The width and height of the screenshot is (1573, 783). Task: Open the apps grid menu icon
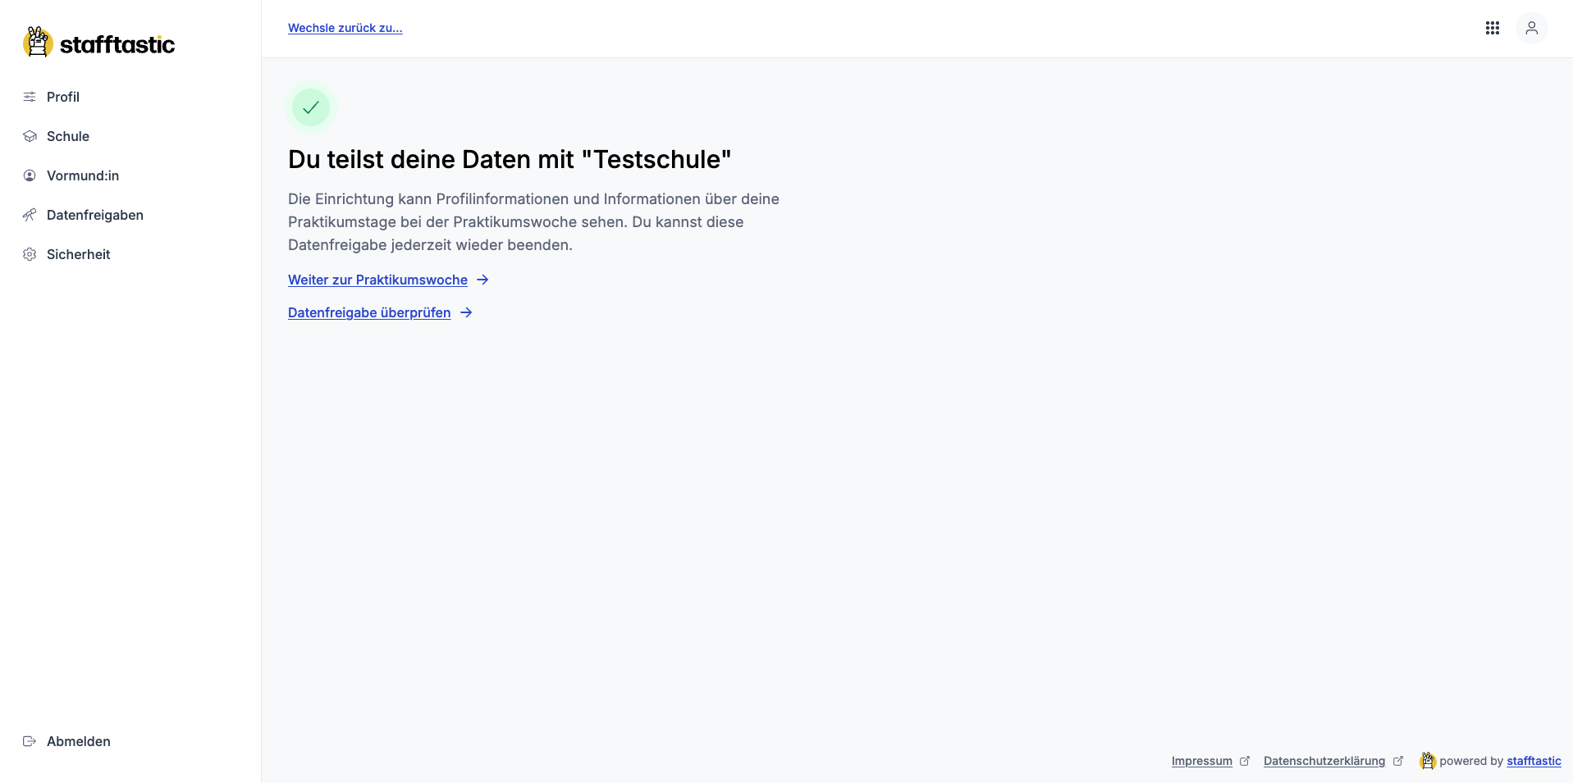click(x=1492, y=28)
